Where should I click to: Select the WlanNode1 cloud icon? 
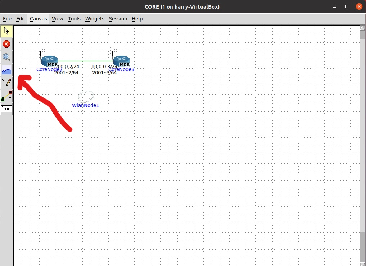click(x=85, y=97)
